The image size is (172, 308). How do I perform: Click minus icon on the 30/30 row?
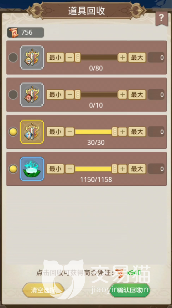click(70, 132)
